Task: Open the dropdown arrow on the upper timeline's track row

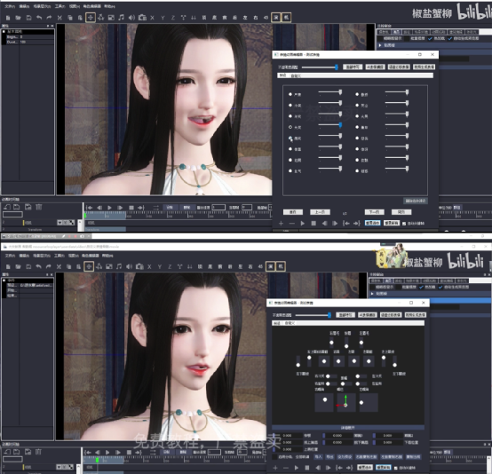Action: 60,223
